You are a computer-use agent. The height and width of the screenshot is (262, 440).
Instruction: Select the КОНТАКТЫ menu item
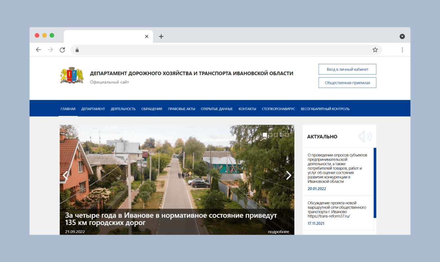[x=247, y=108]
